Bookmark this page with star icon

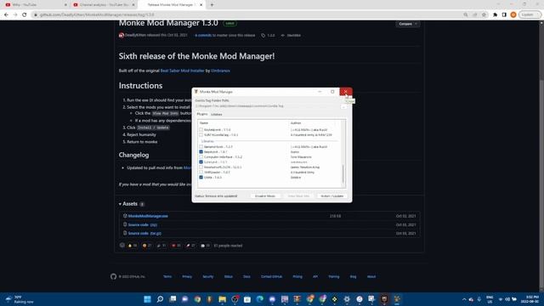484,15
